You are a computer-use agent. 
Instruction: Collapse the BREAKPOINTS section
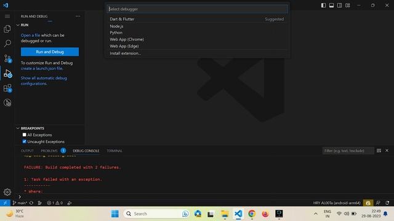pos(18,128)
